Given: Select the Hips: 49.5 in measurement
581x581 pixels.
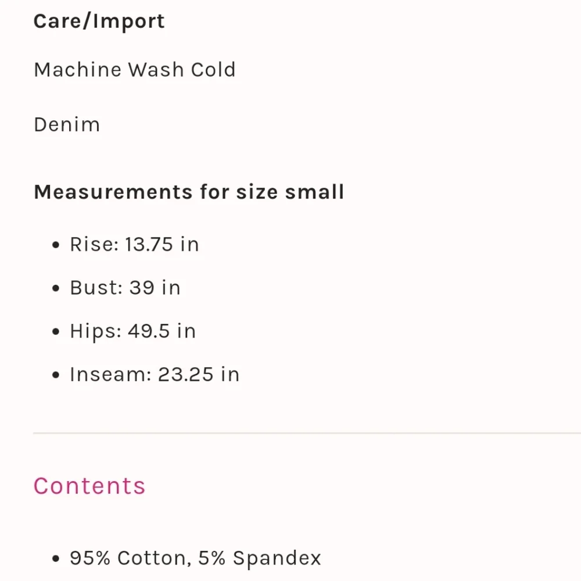Looking at the screenshot, I should pyautogui.click(x=132, y=331).
